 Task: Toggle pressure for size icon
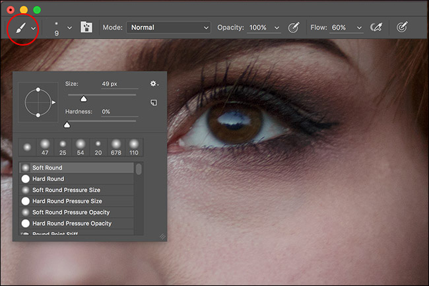point(402,27)
